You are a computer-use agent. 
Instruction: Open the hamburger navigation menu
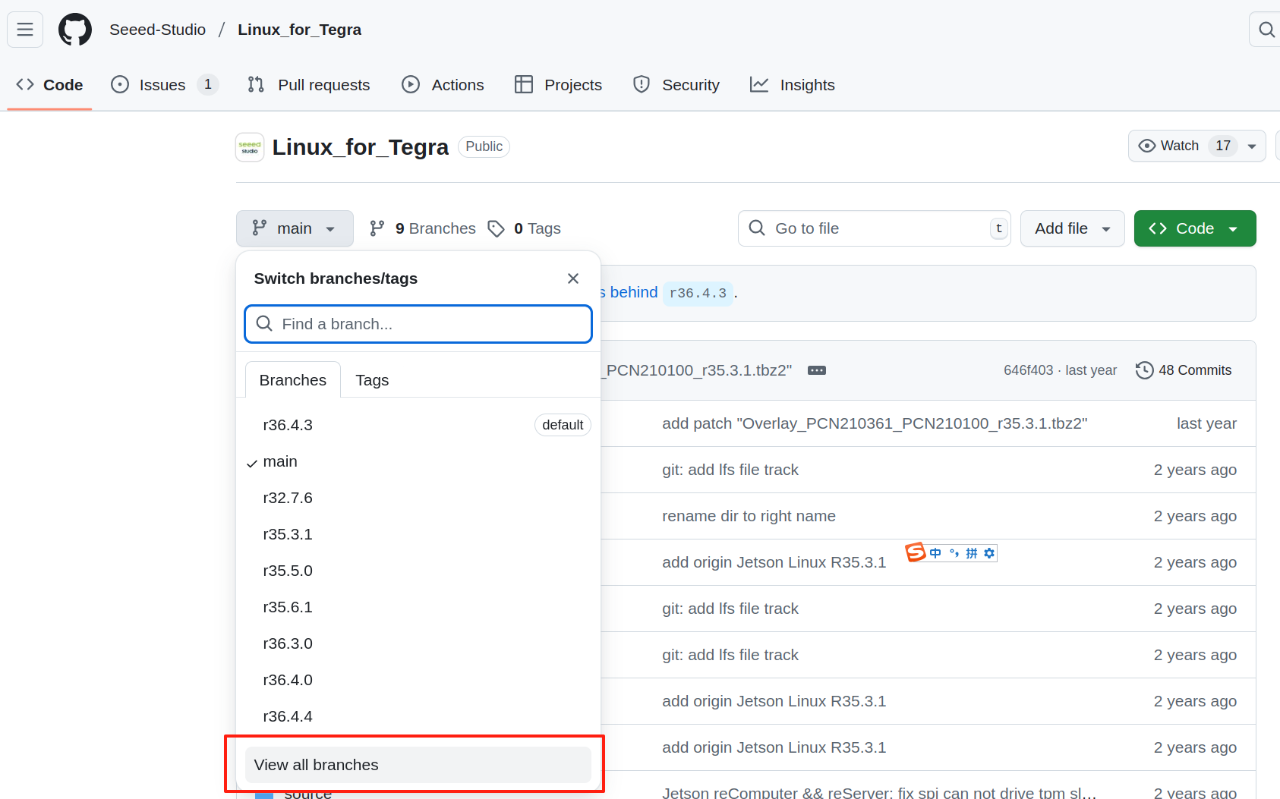coord(25,30)
